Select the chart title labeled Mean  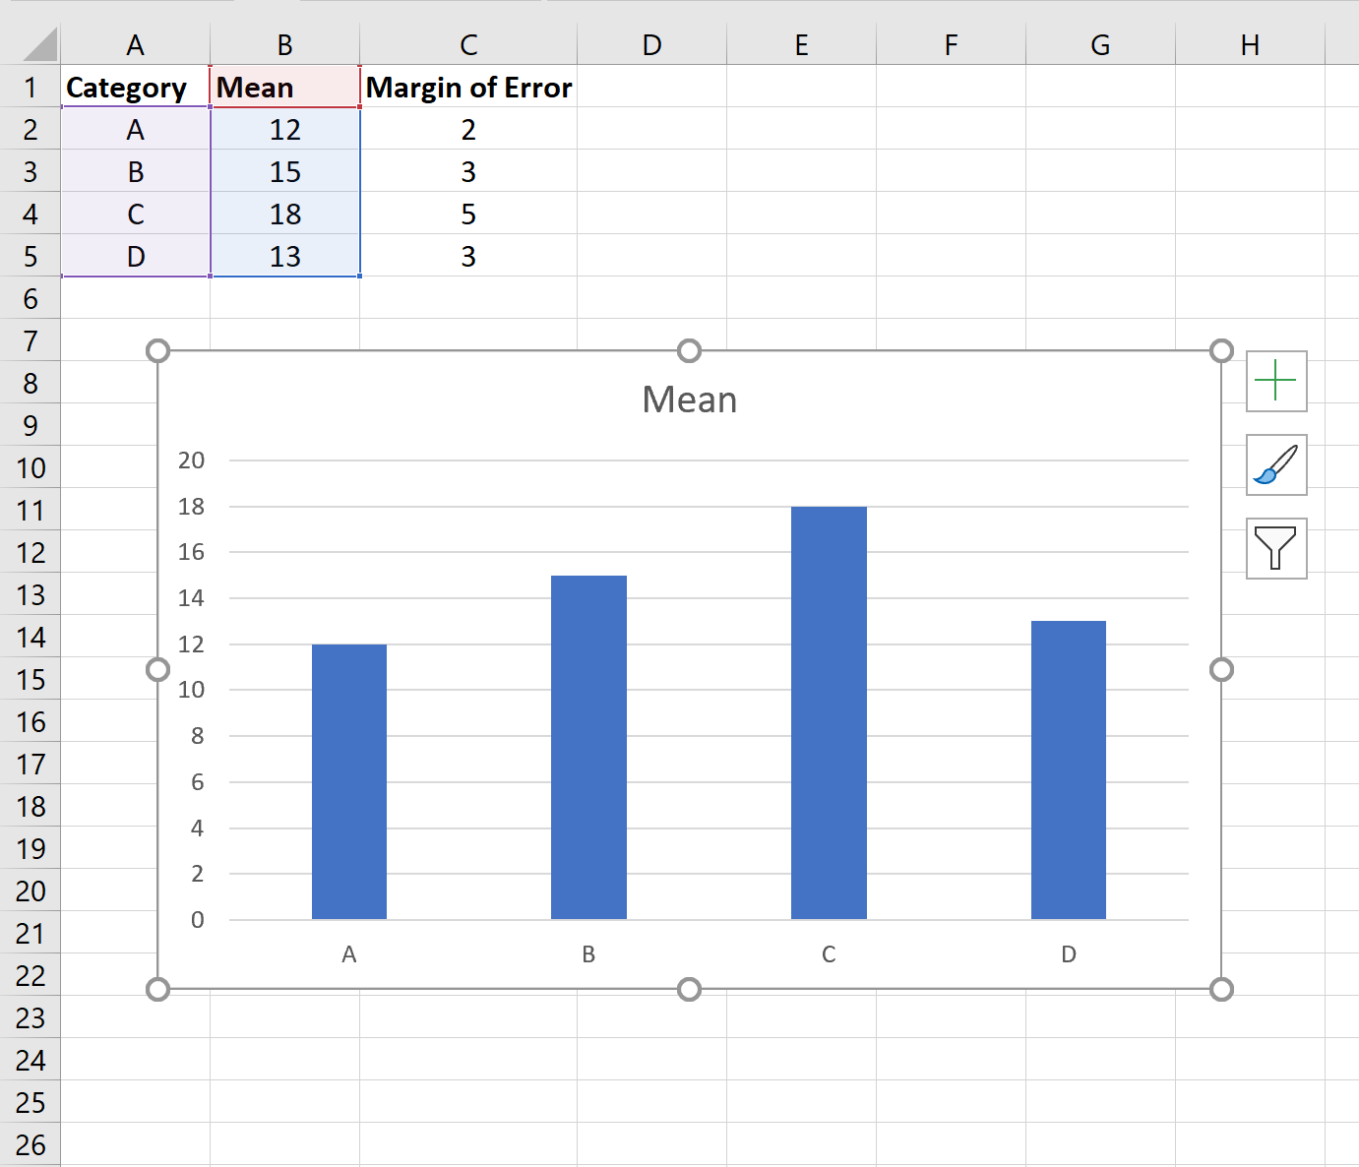click(689, 399)
